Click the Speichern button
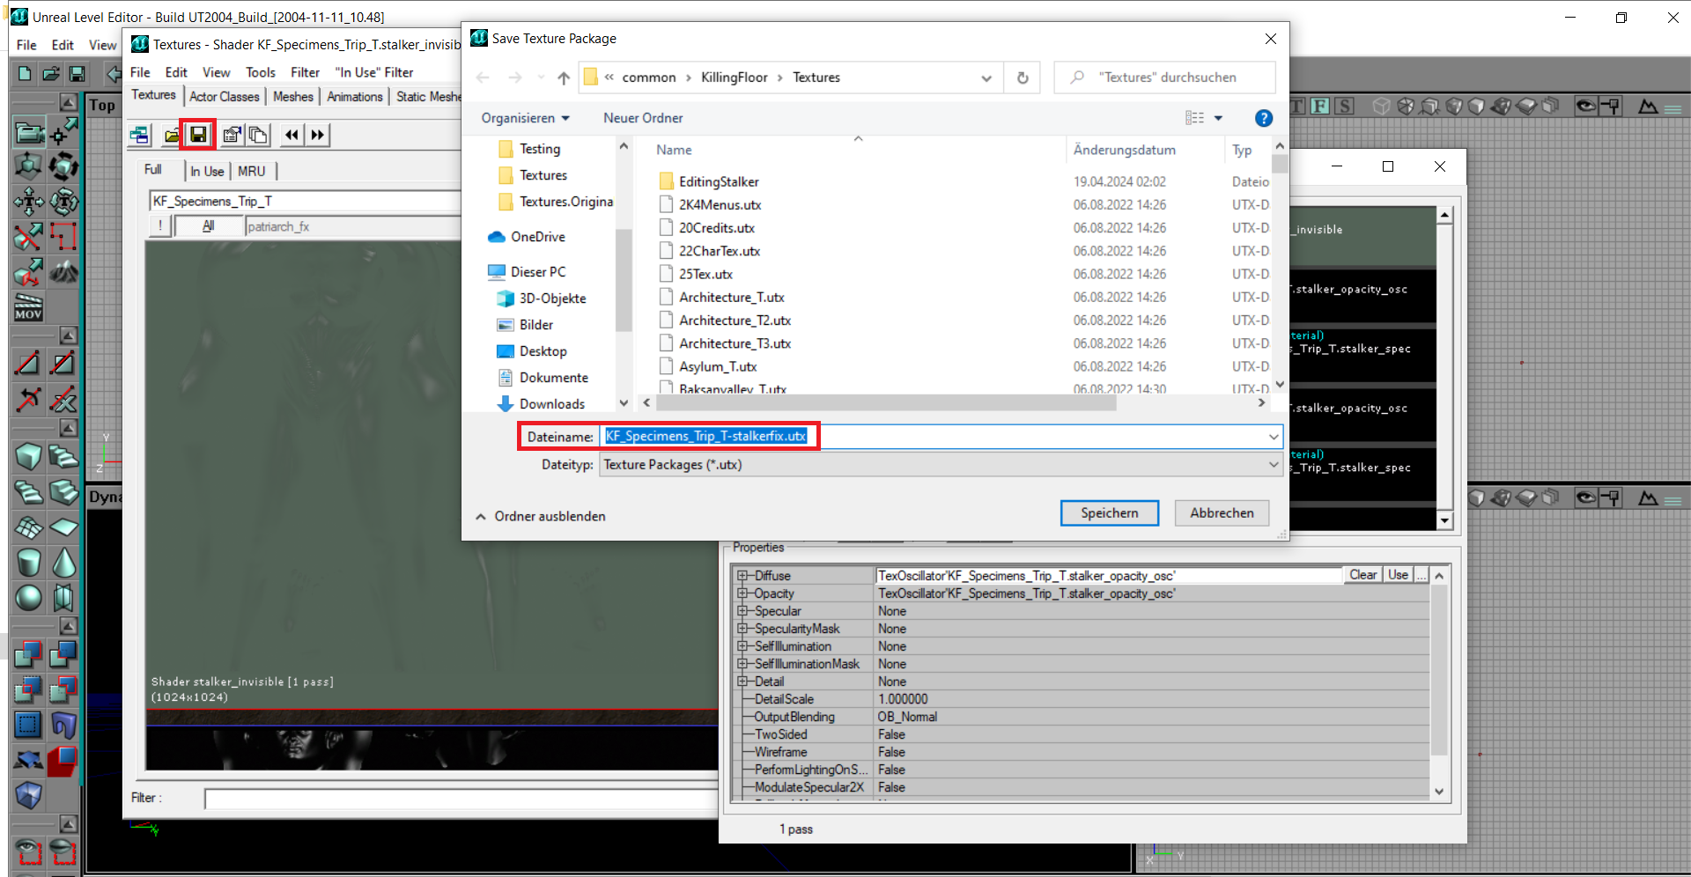 click(x=1109, y=512)
